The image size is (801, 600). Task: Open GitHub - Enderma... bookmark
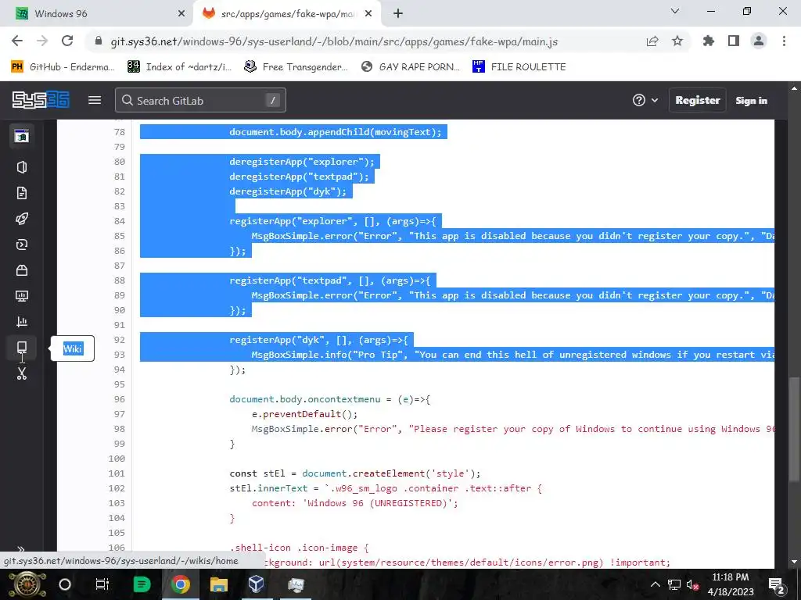[63, 67]
